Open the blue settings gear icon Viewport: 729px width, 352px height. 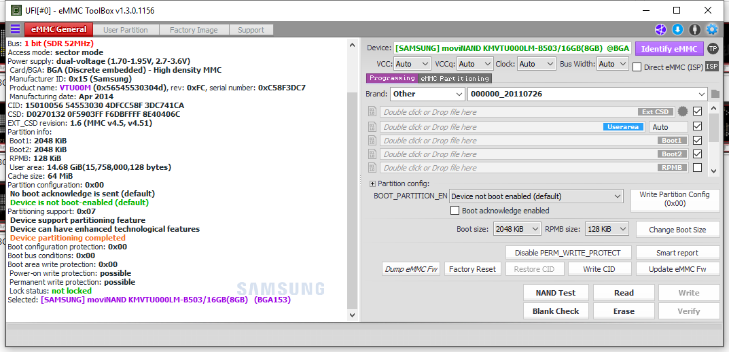coord(711,29)
